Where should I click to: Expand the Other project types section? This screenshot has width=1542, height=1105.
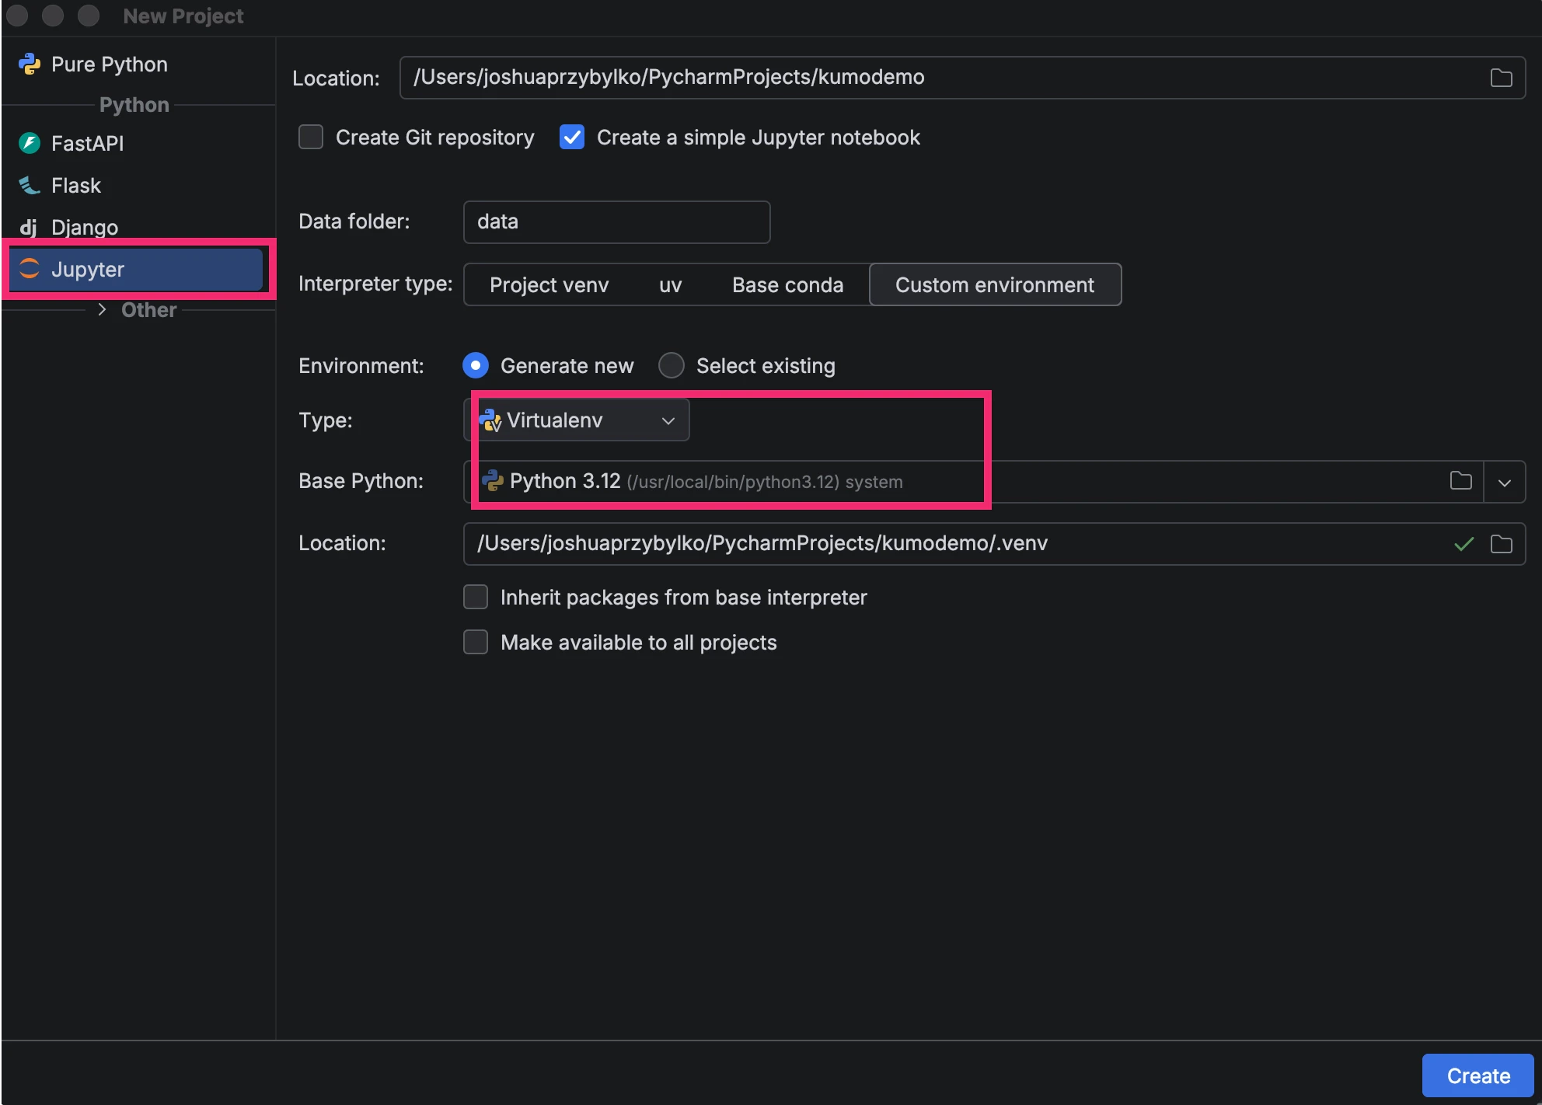pos(102,309)
